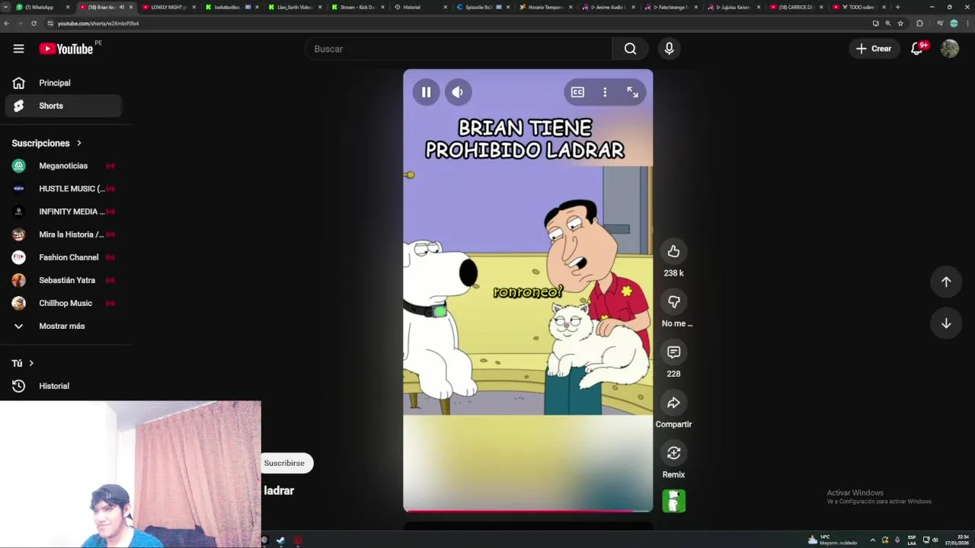975x548 pixels.
Task: Open the HUSTLE MUSIC channel
Action: [63, 189]
